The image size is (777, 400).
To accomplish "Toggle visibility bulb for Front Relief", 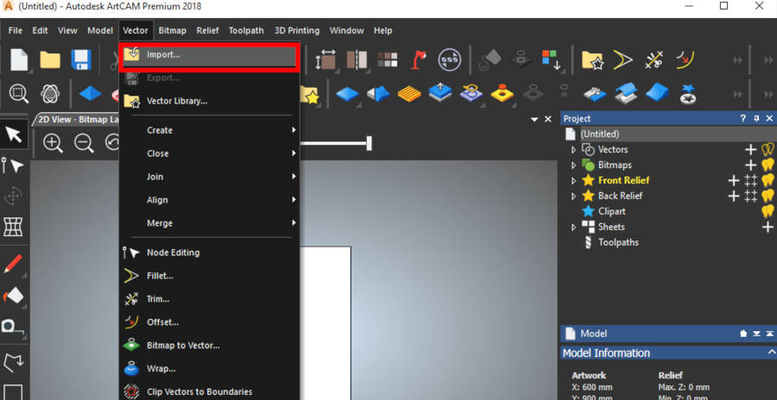I will coord(768,180).
